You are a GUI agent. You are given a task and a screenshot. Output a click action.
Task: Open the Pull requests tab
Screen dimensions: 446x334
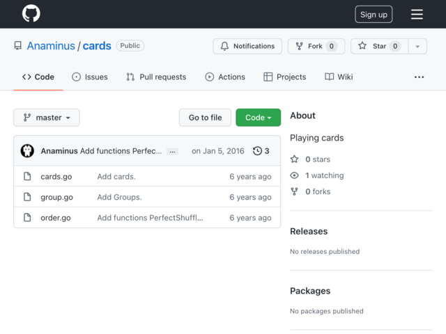[156, 77]
